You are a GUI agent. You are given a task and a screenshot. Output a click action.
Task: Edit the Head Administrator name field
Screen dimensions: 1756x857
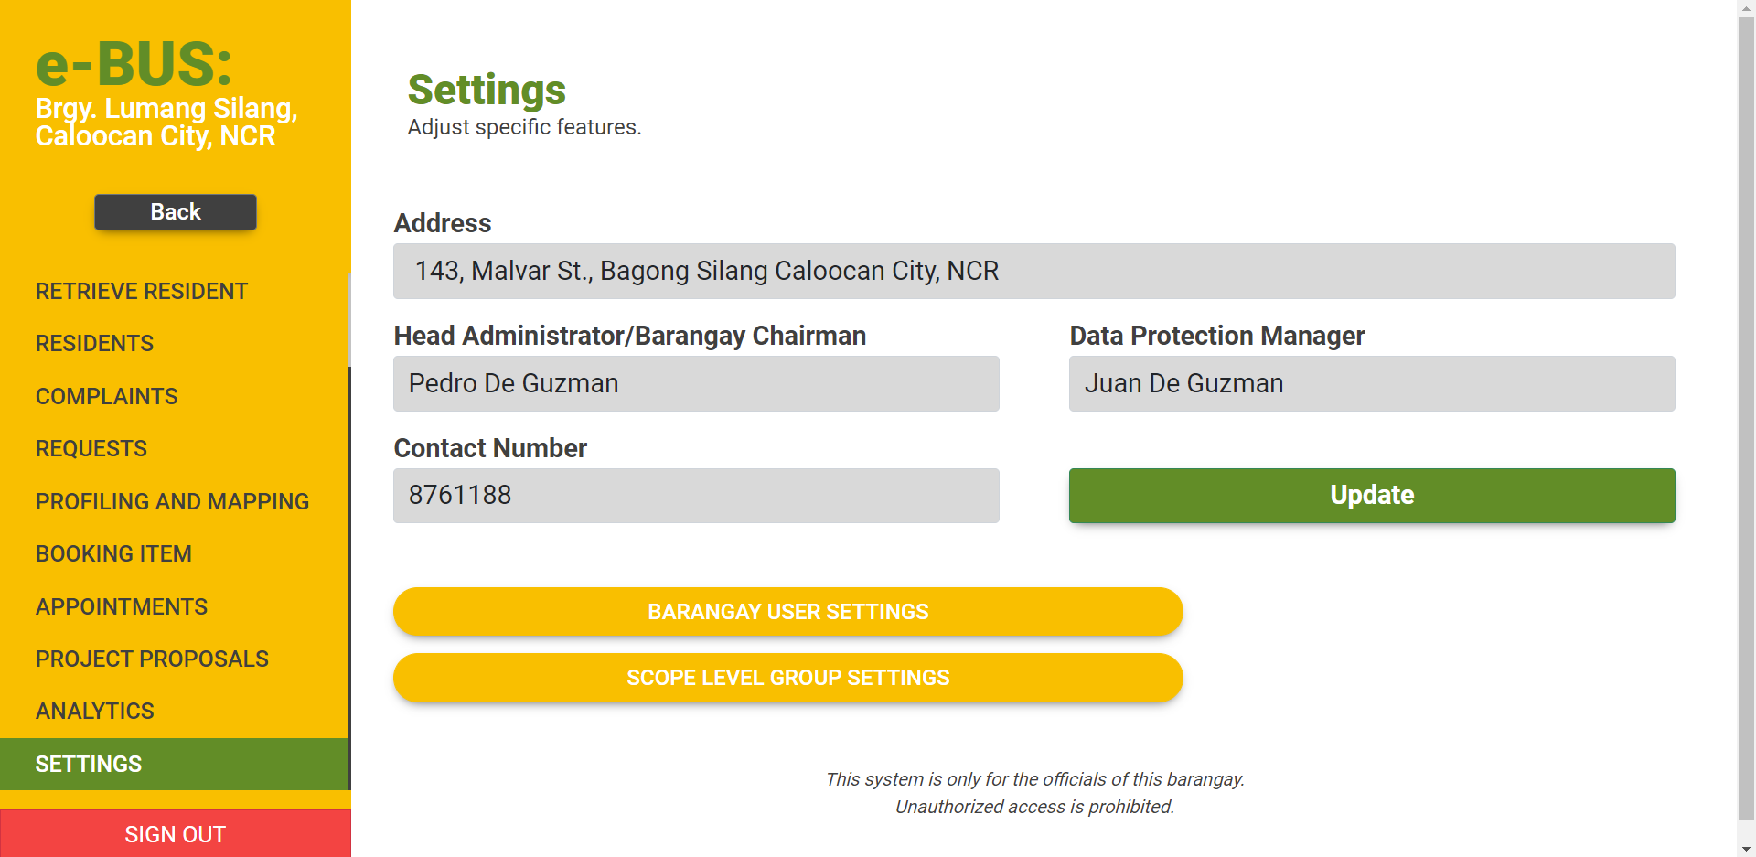point(696,384)
